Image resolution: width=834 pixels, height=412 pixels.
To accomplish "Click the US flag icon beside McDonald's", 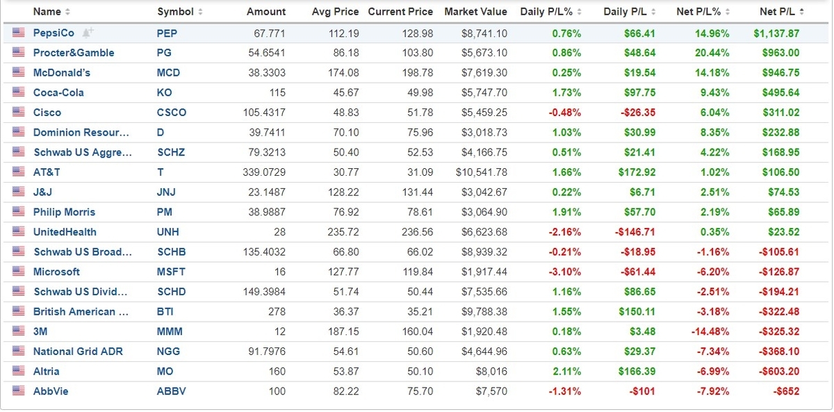I will point(18,73).
